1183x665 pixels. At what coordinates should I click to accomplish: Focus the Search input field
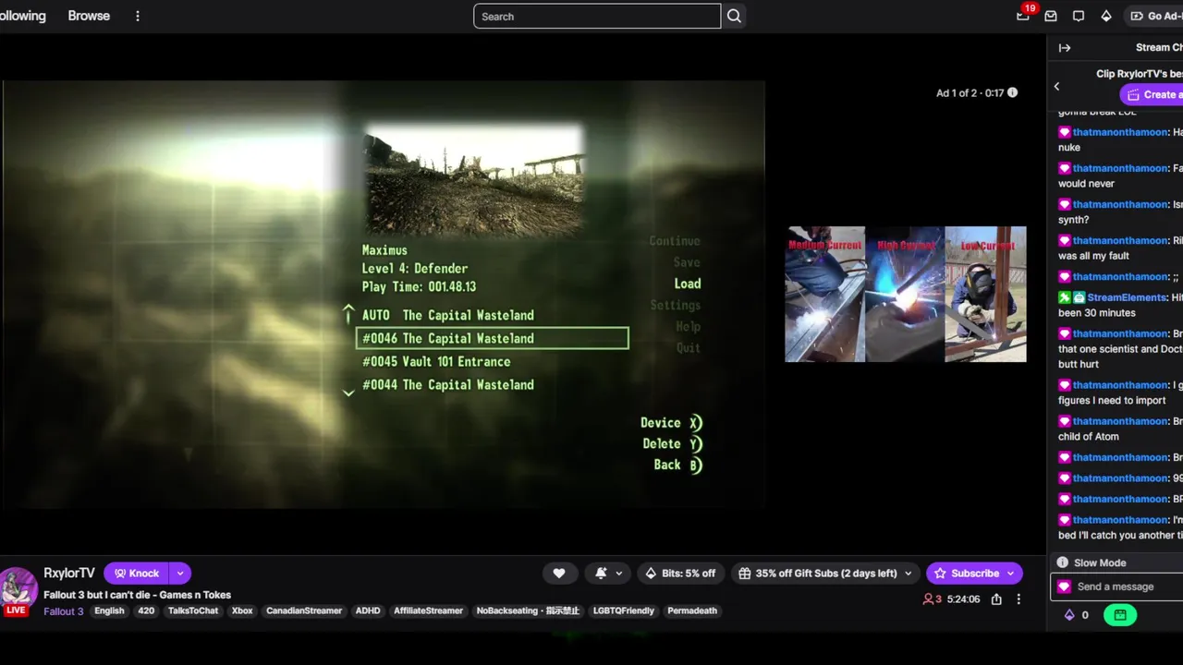(x=597, y=16)
